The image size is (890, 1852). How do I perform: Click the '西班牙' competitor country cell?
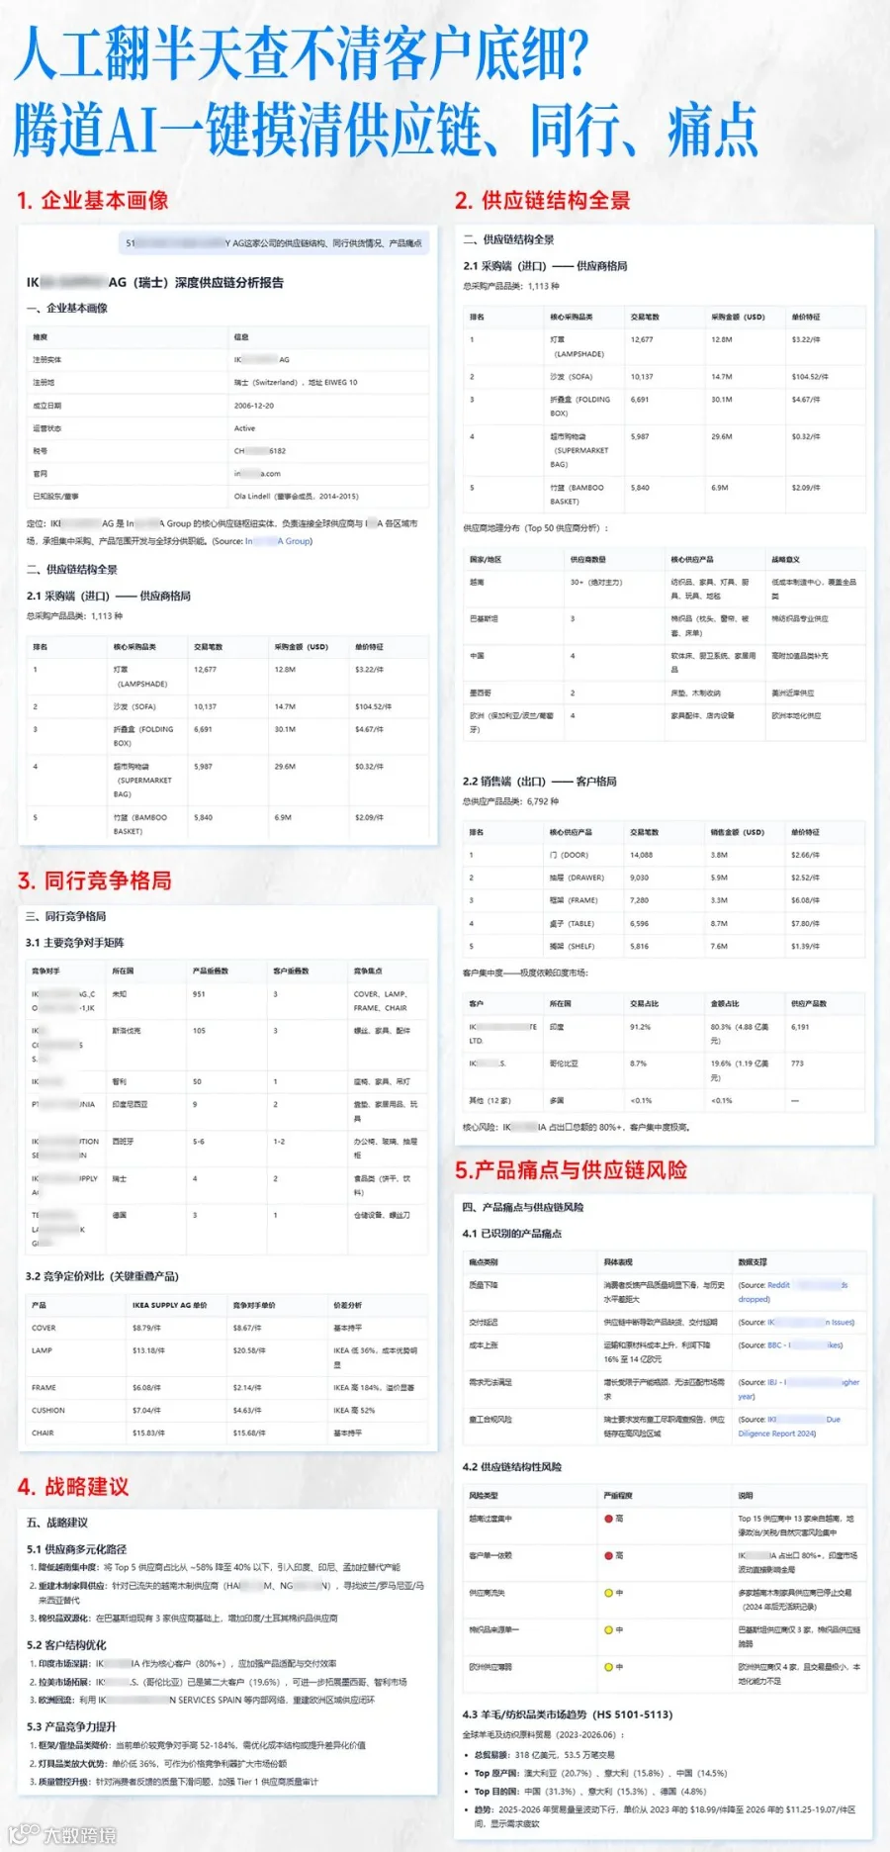pos(123,1142)
